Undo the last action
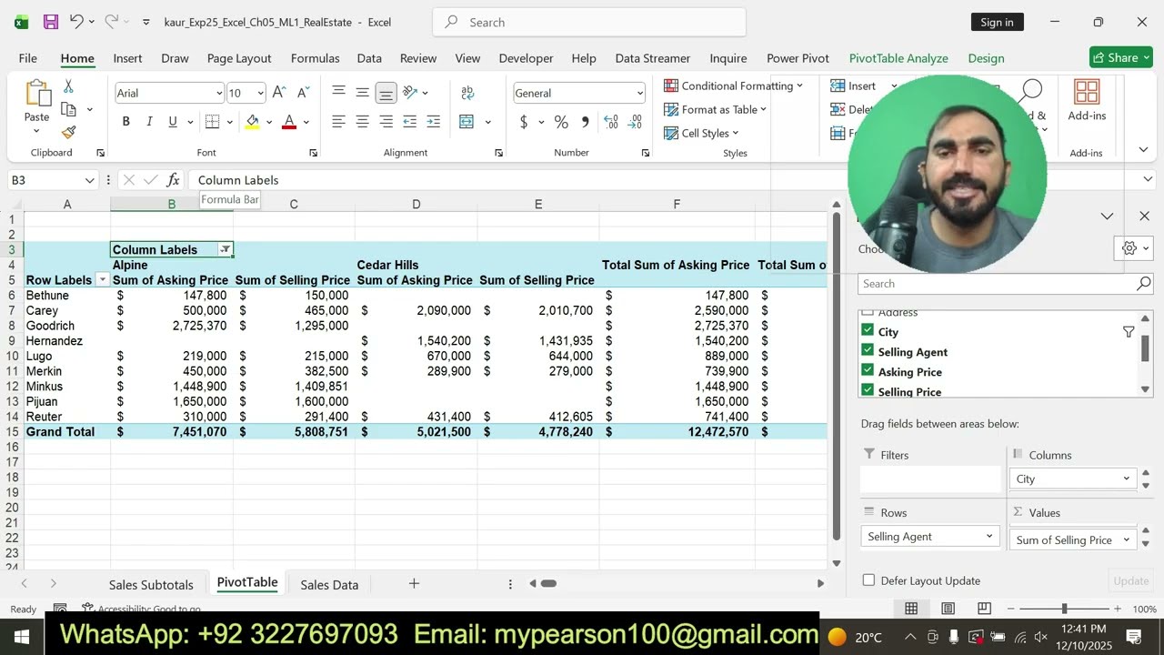Image resolution: width=1164 pixels, height=655 pixels. (x=76, y=22)
